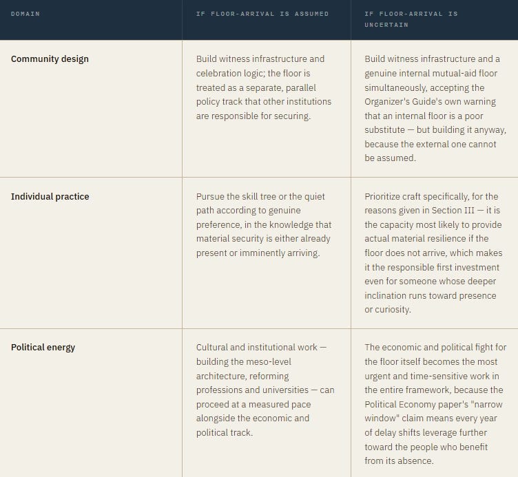The width and height of the screenshot is (518, 477).
Task: Click the cell beginning 'Prioritize craft specifically'
Action: [x=435, y=253]
